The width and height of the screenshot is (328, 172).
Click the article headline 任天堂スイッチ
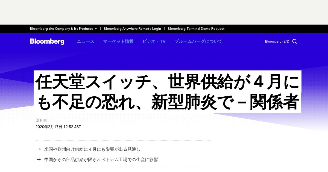(x=167, y=92)
